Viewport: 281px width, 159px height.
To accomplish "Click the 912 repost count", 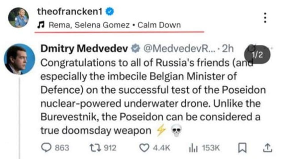I will click(x=109, y=148).
